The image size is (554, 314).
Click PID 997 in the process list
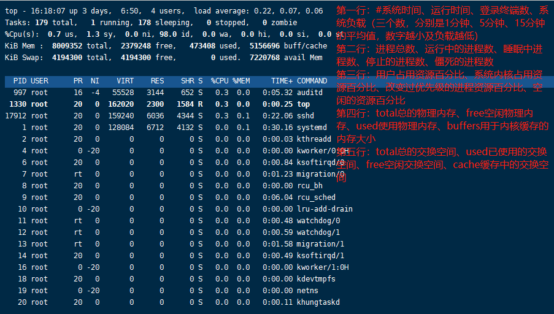pos(20,93)
